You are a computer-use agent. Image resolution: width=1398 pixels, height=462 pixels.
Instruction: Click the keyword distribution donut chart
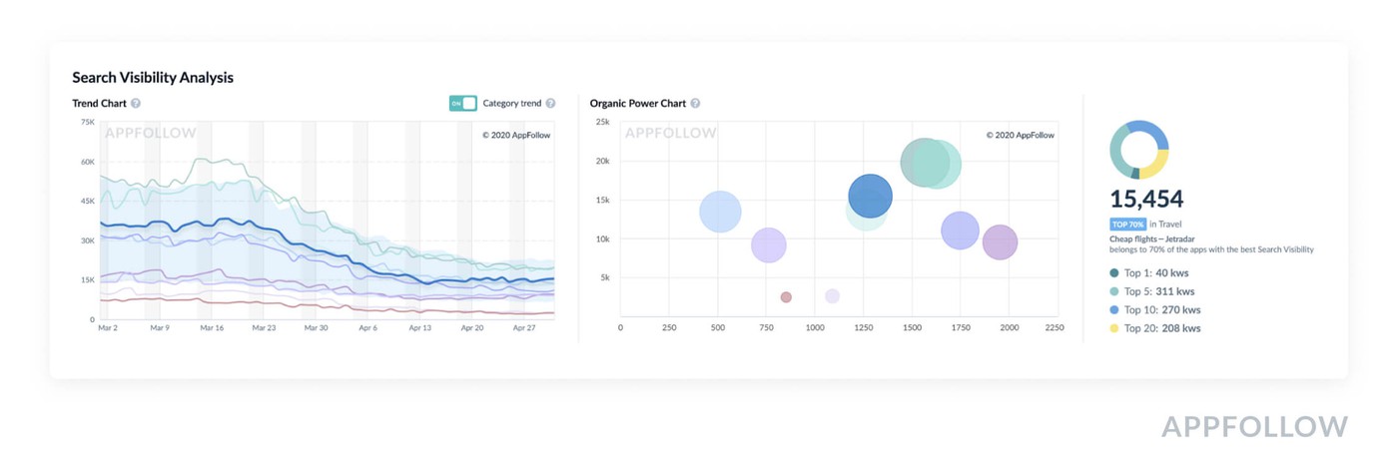tap(1138, 150)
